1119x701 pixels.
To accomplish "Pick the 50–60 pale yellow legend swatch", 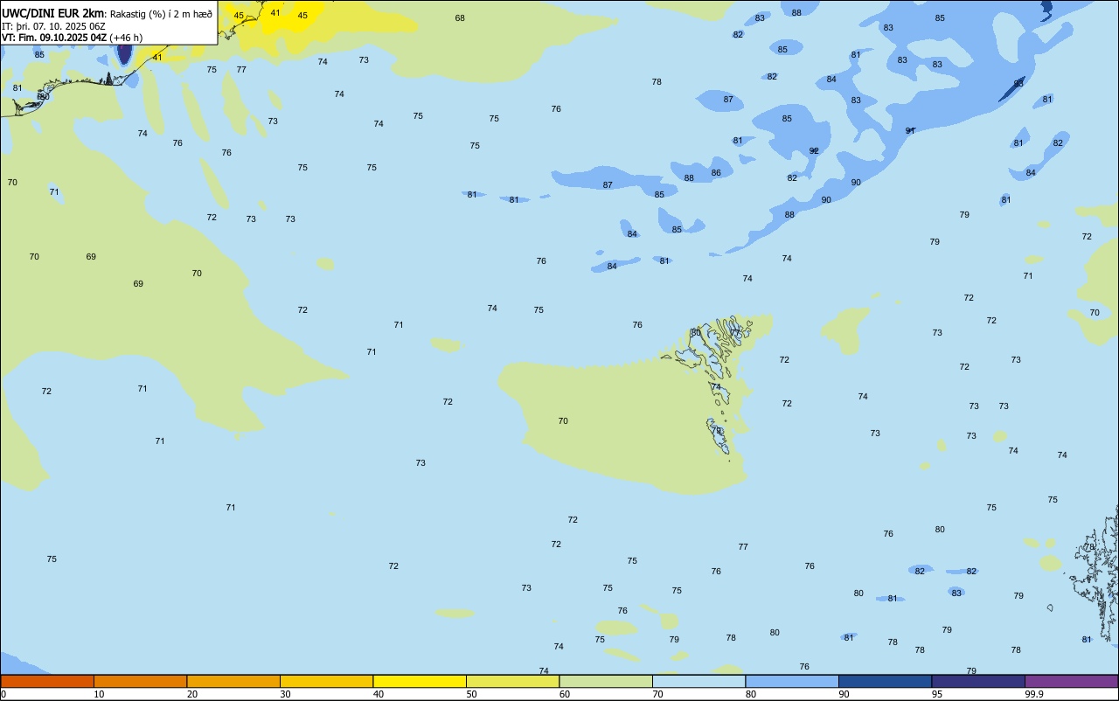I will [x=512, y=681].
